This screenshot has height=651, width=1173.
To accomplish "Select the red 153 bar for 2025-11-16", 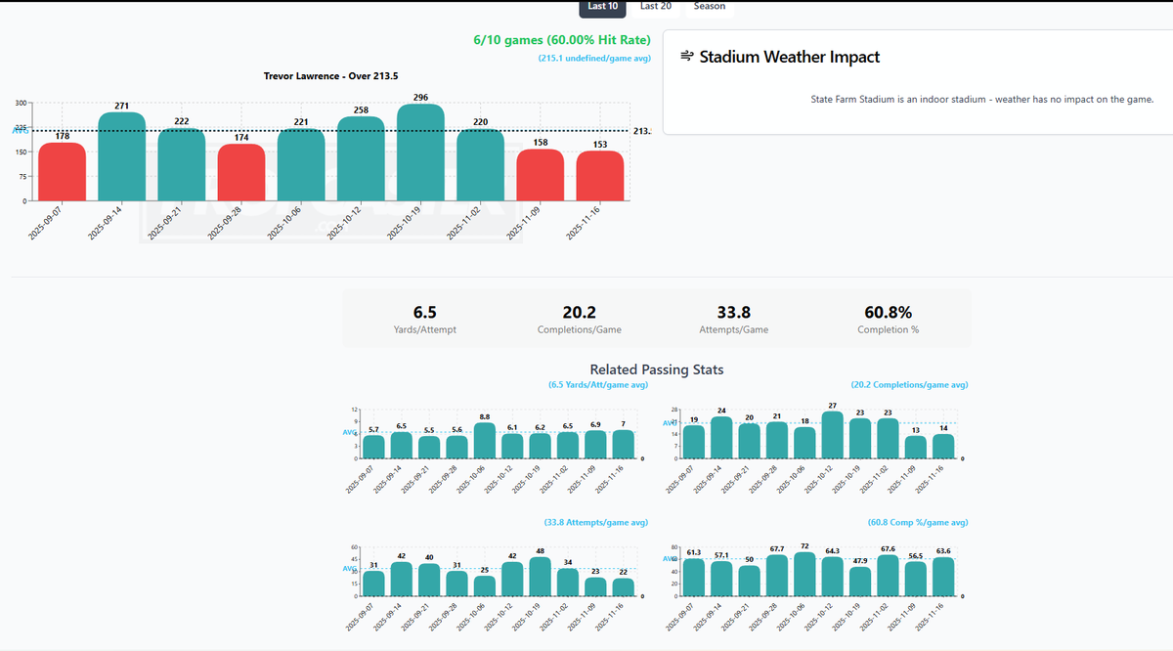I will 599,176.
